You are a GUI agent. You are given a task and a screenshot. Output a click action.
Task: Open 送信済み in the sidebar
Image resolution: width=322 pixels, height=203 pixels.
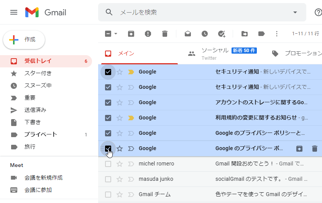pyautogui.click(x=46, y=110)
